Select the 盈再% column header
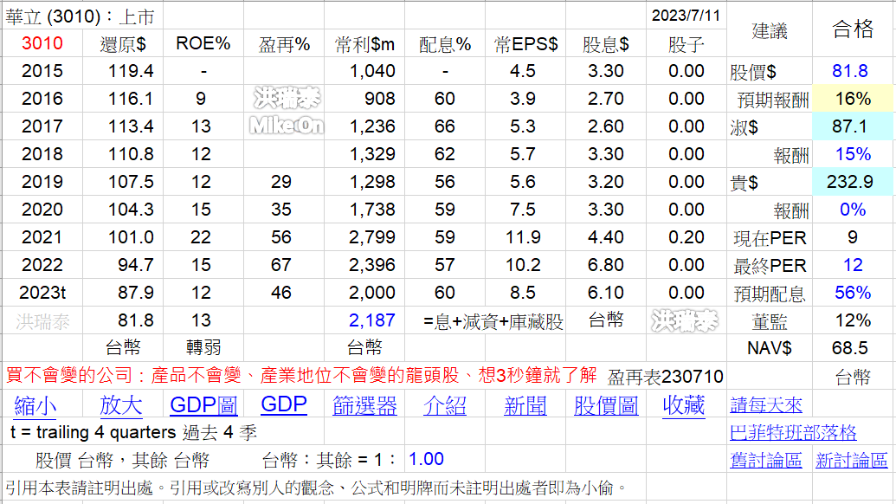This screenshot has height=504, width=896. [x=284, y=44]
